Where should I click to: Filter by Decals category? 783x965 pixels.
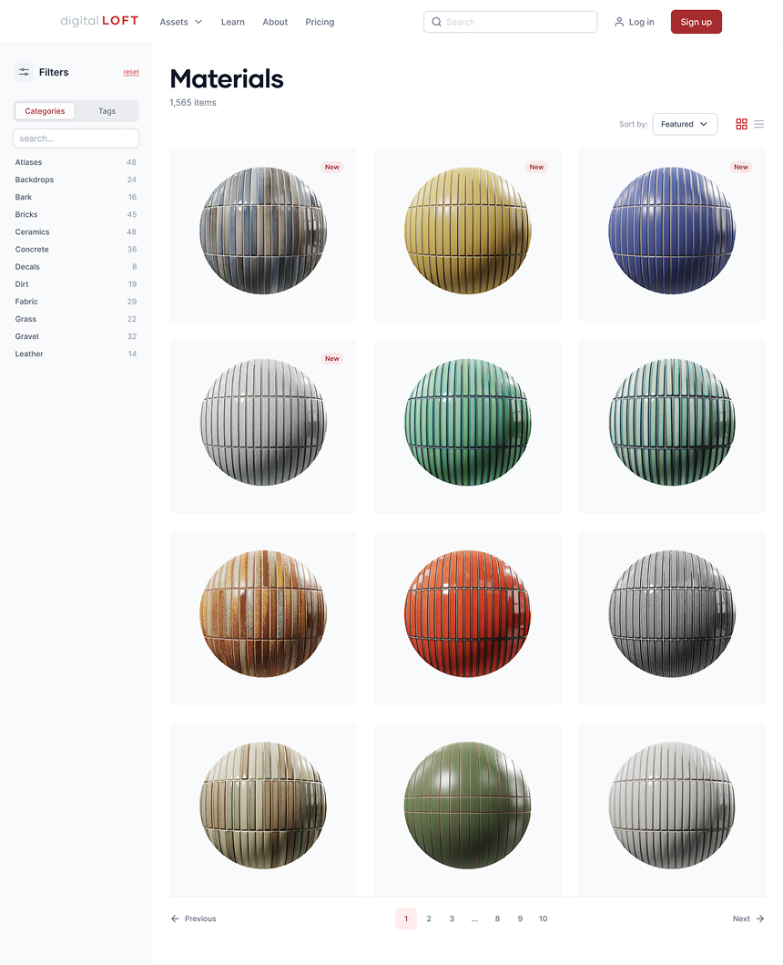pos(76,267)
